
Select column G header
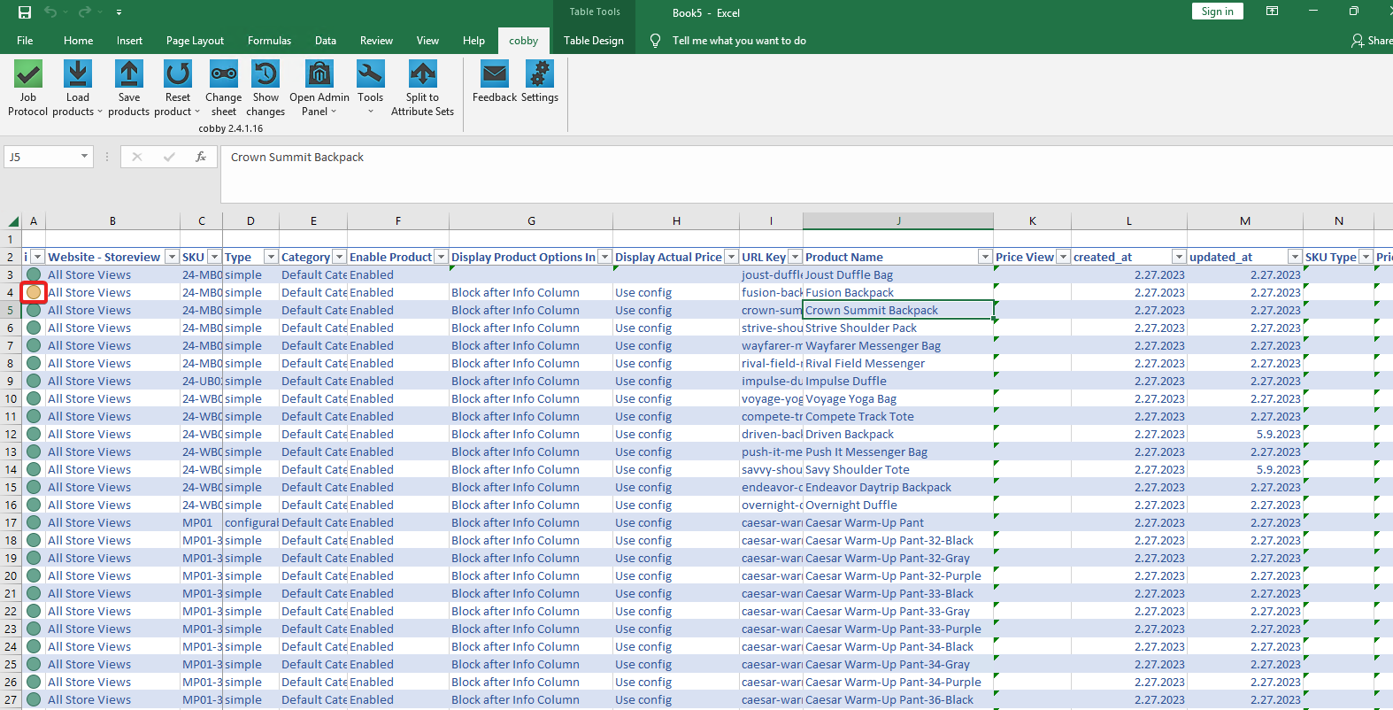pos(531,221)
